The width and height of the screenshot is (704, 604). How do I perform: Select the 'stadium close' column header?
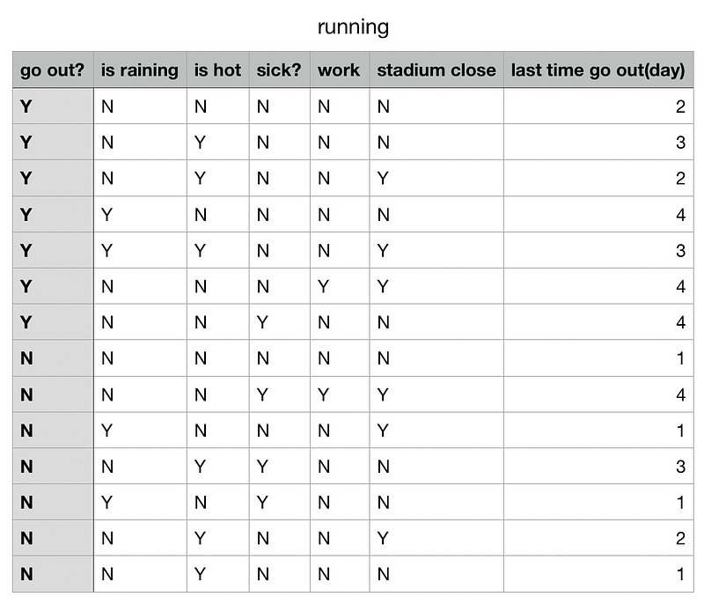[x=436, y=70]
